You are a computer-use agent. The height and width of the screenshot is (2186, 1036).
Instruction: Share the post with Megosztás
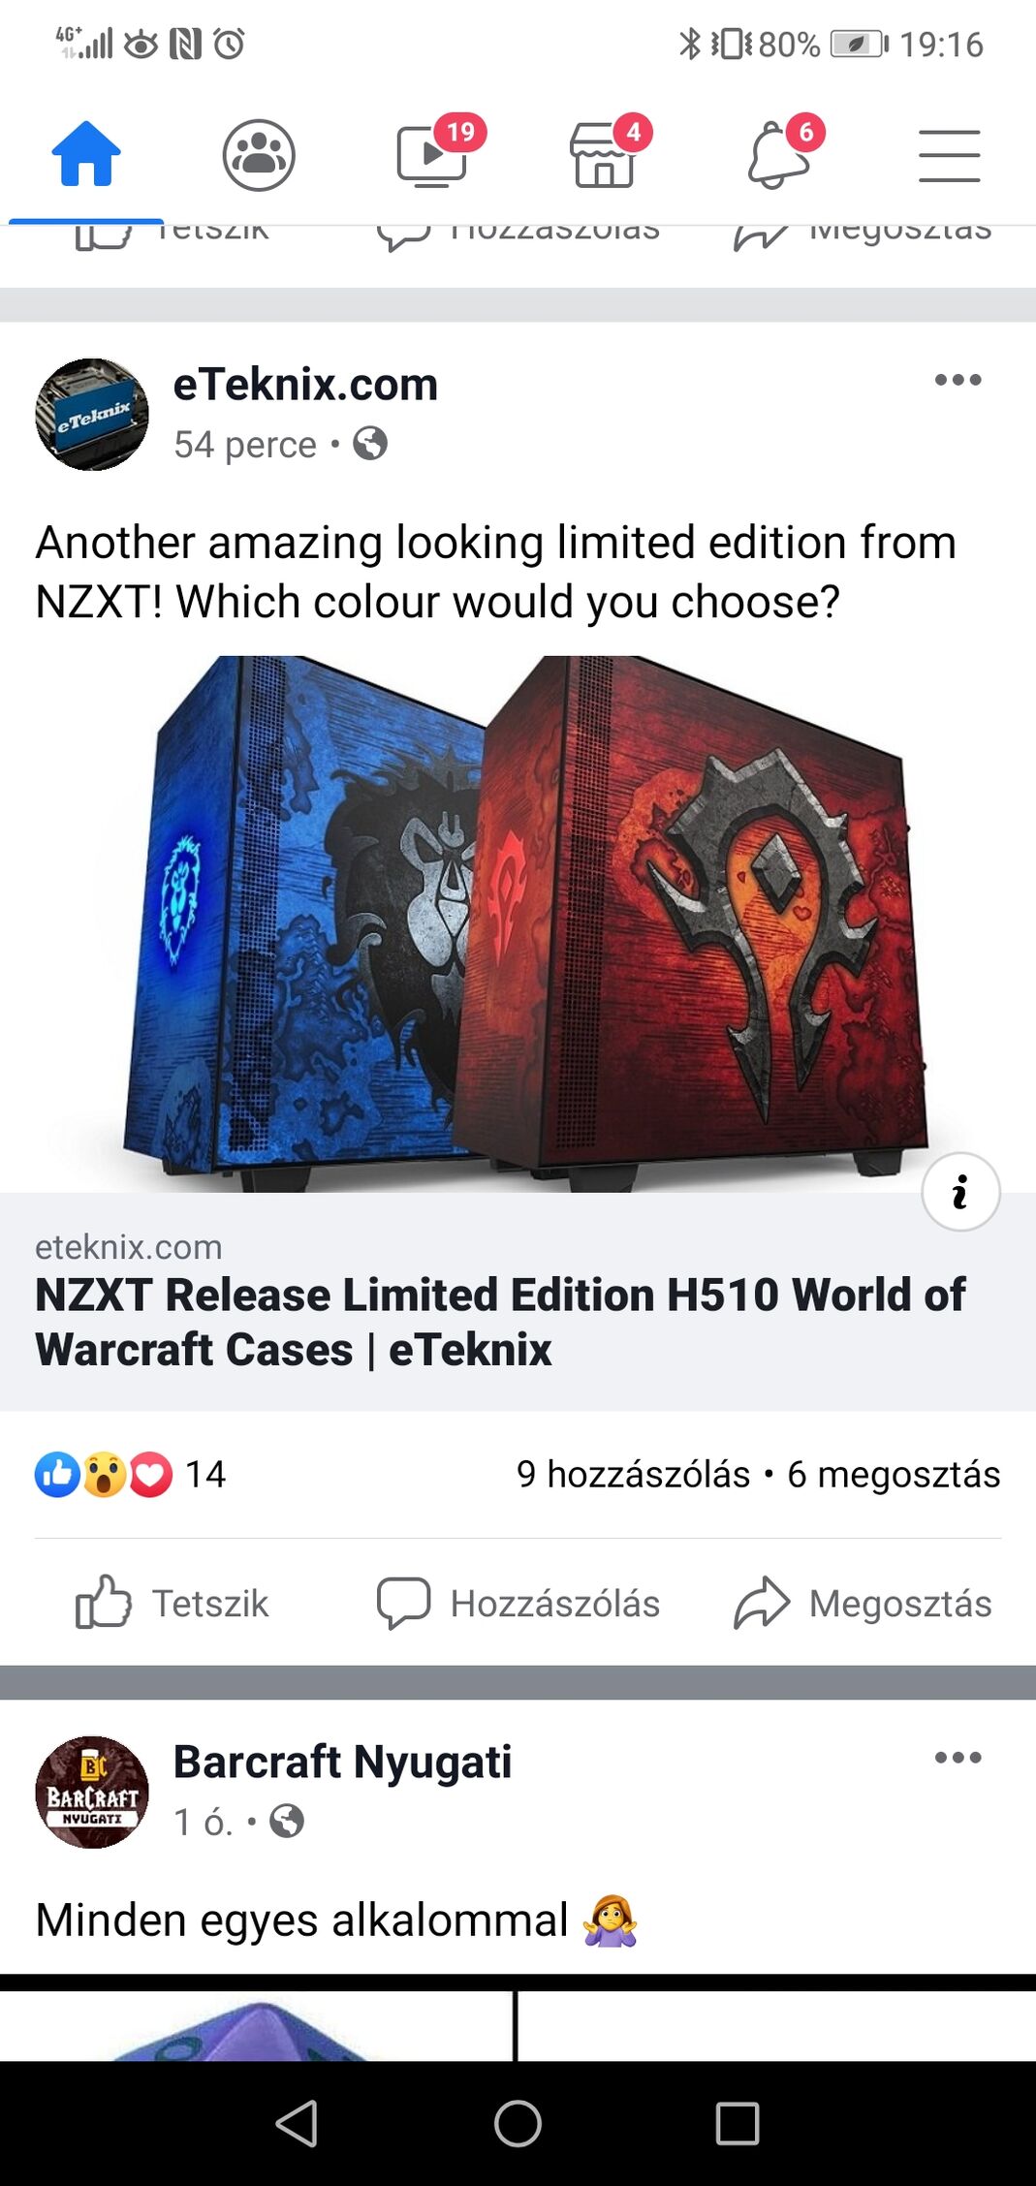click(863, 1603)
